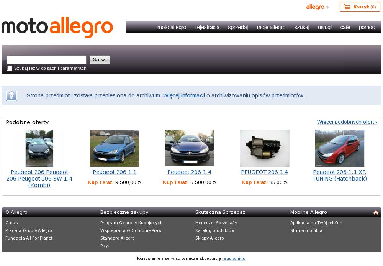Open the pomoc menu item

point(367,27)
